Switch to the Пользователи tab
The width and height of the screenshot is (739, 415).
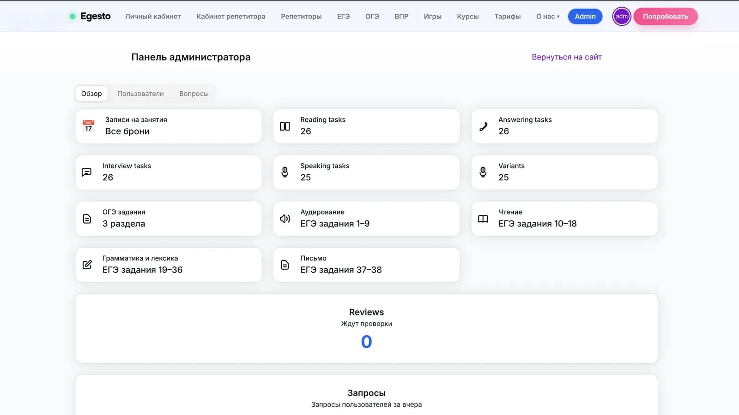(x=140, y=94)
